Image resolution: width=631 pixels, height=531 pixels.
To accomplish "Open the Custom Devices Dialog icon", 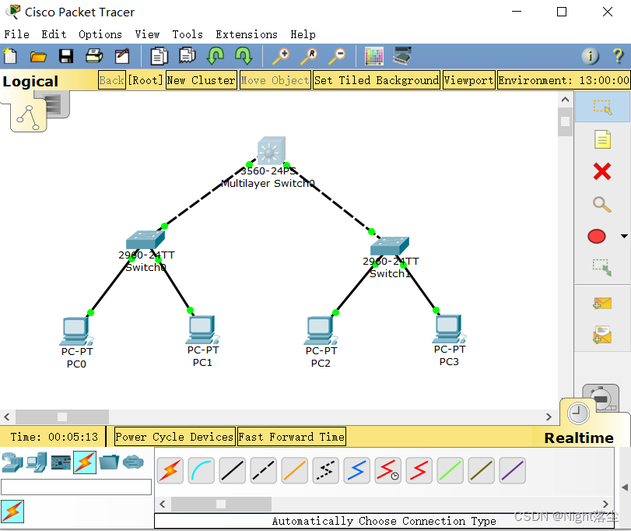I will (402, 55).
